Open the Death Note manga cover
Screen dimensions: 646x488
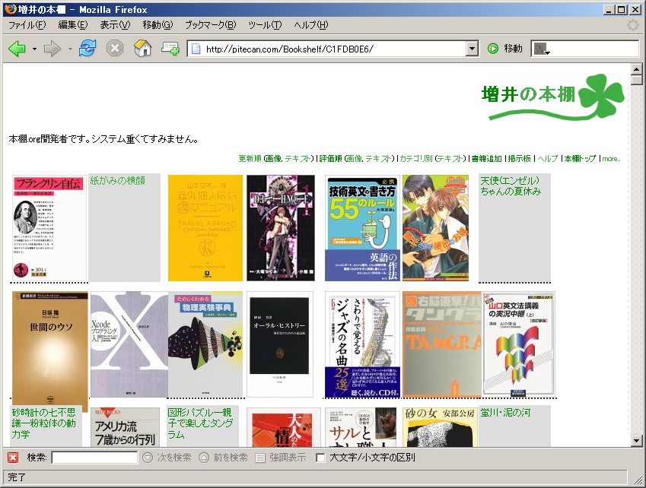click(281, 228)
